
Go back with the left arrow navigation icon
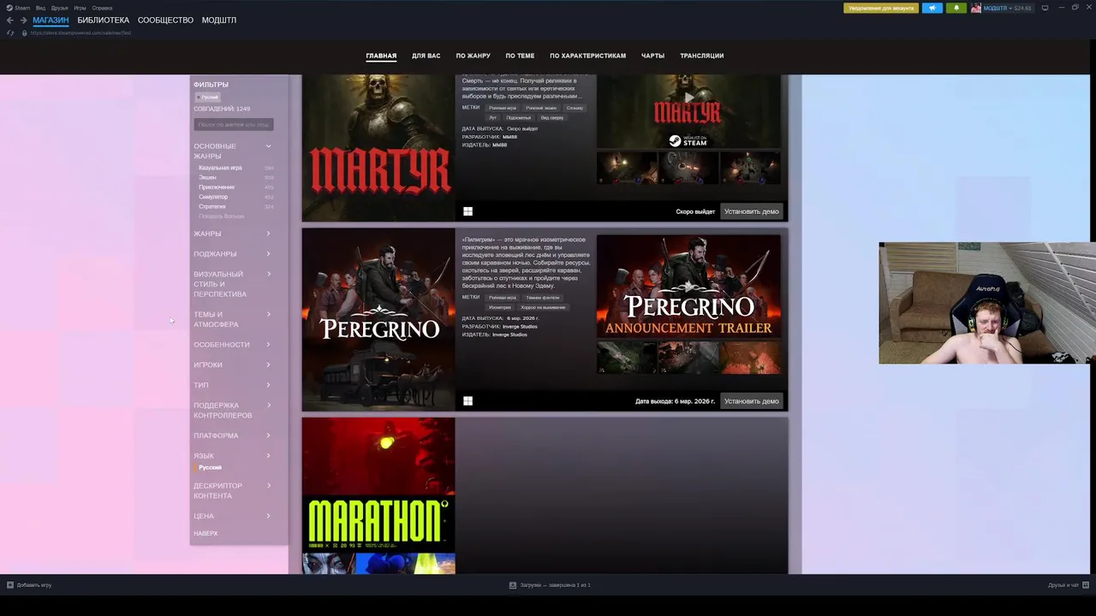point(10,20)
